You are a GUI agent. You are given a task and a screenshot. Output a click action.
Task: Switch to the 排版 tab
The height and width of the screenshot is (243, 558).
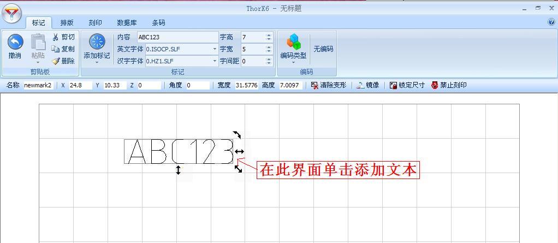coord(67,23)
